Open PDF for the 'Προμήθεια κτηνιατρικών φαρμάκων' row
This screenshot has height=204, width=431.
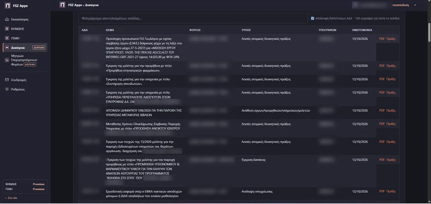coord(382,66)
